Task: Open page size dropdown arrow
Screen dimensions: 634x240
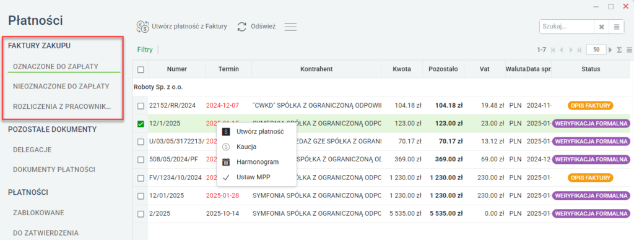Action: [x=610, y=50]
